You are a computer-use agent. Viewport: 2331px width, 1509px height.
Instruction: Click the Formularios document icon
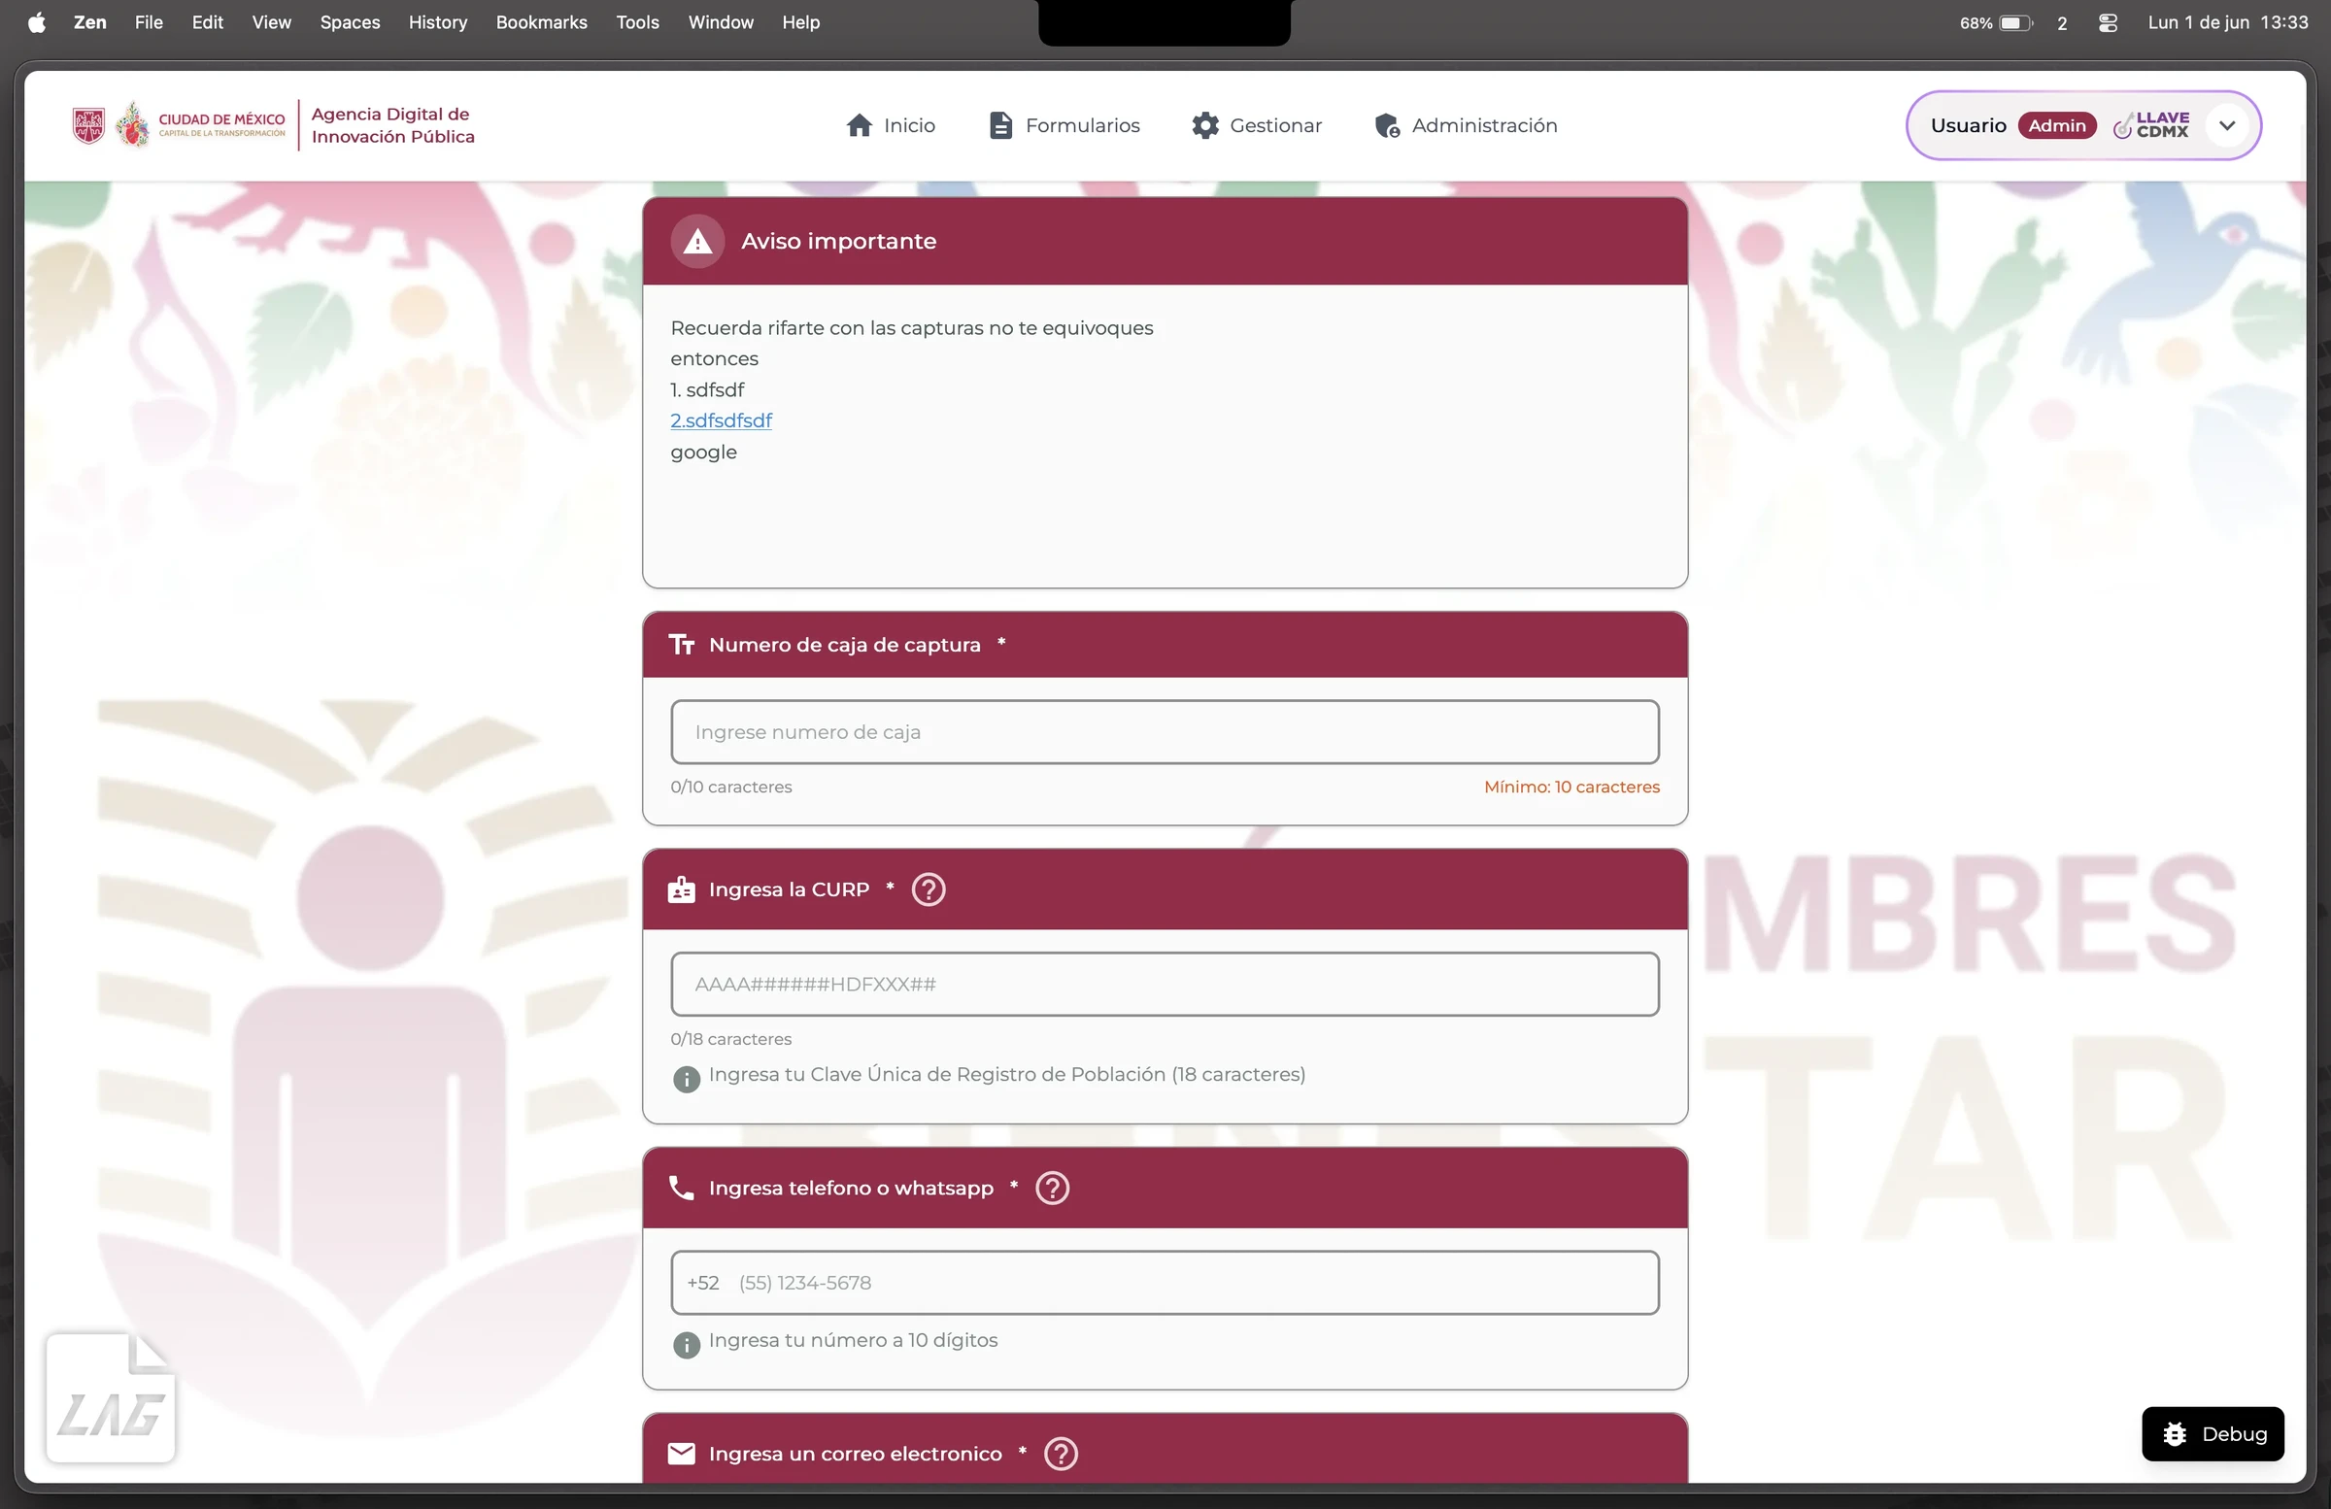tap(1000, 125)
